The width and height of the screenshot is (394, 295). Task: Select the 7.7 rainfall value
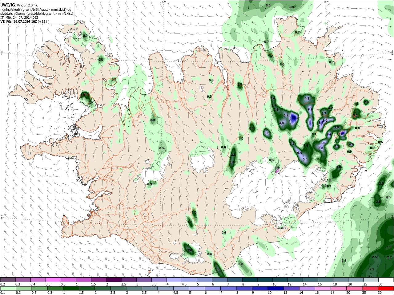329,135
